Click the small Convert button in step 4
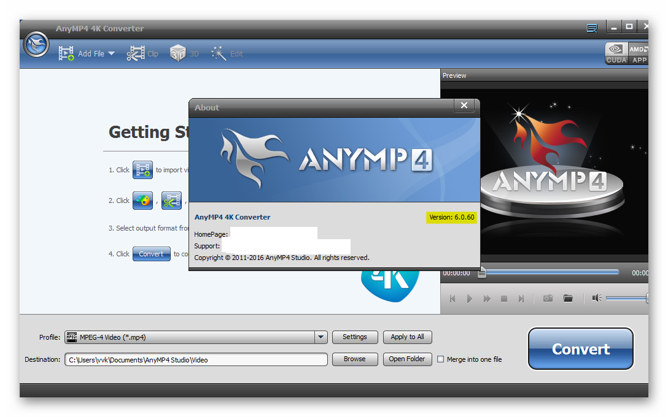 coord(151,254)
